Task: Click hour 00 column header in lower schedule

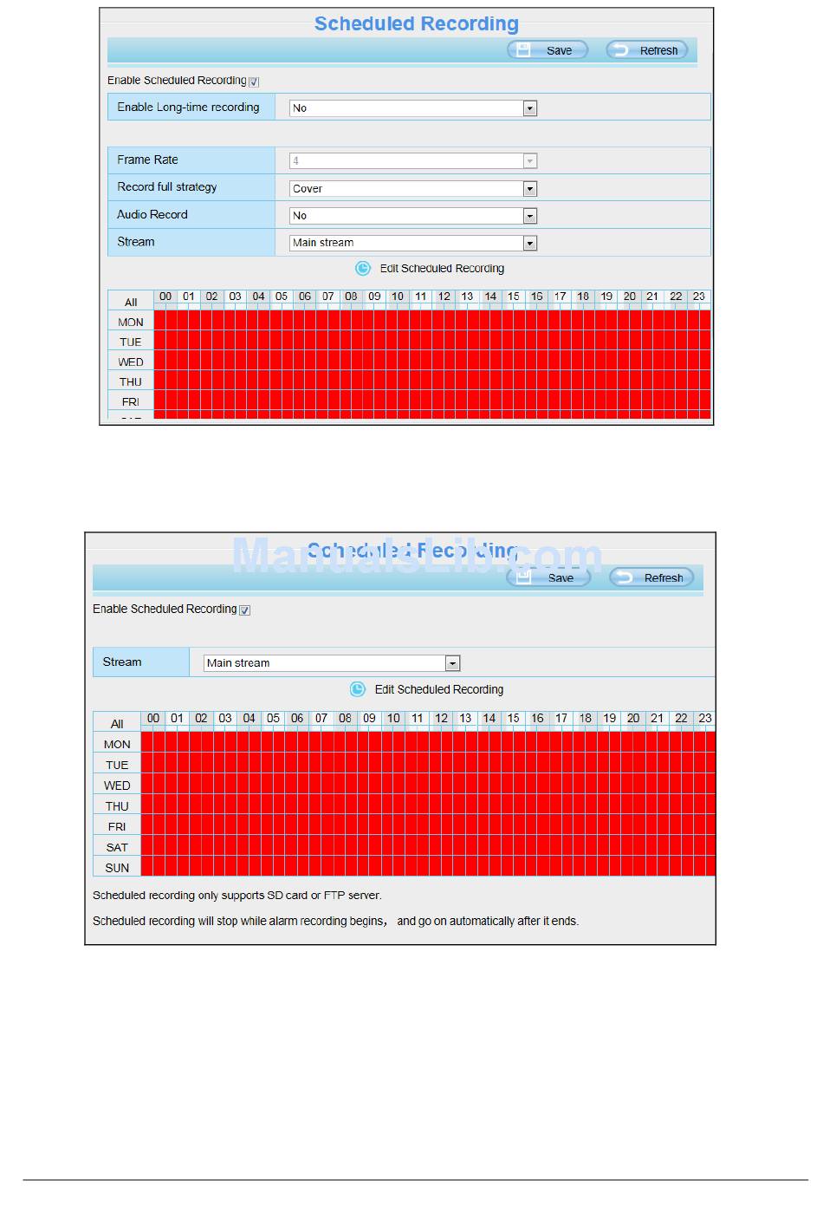Action: [153, 718]
